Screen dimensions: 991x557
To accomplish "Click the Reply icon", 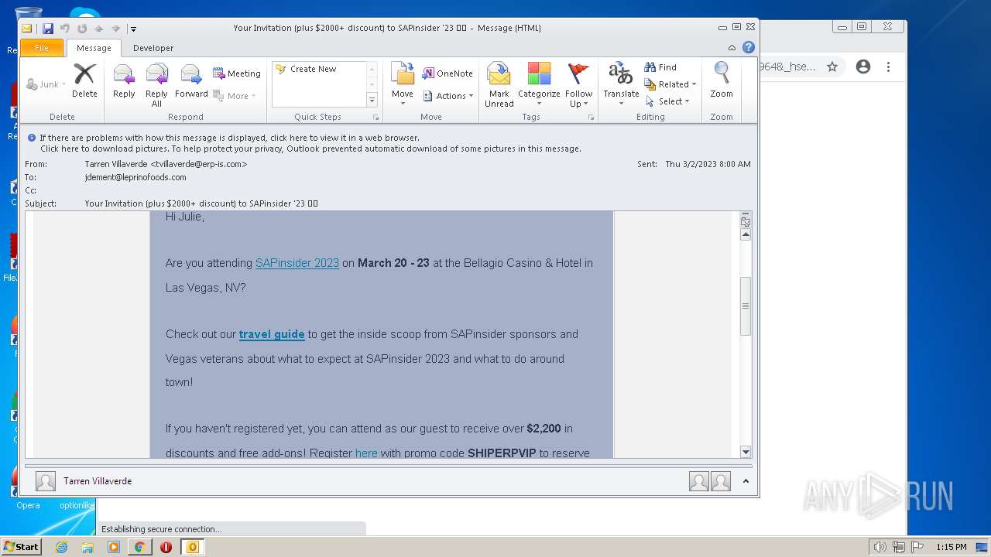I will coord(124,80).
